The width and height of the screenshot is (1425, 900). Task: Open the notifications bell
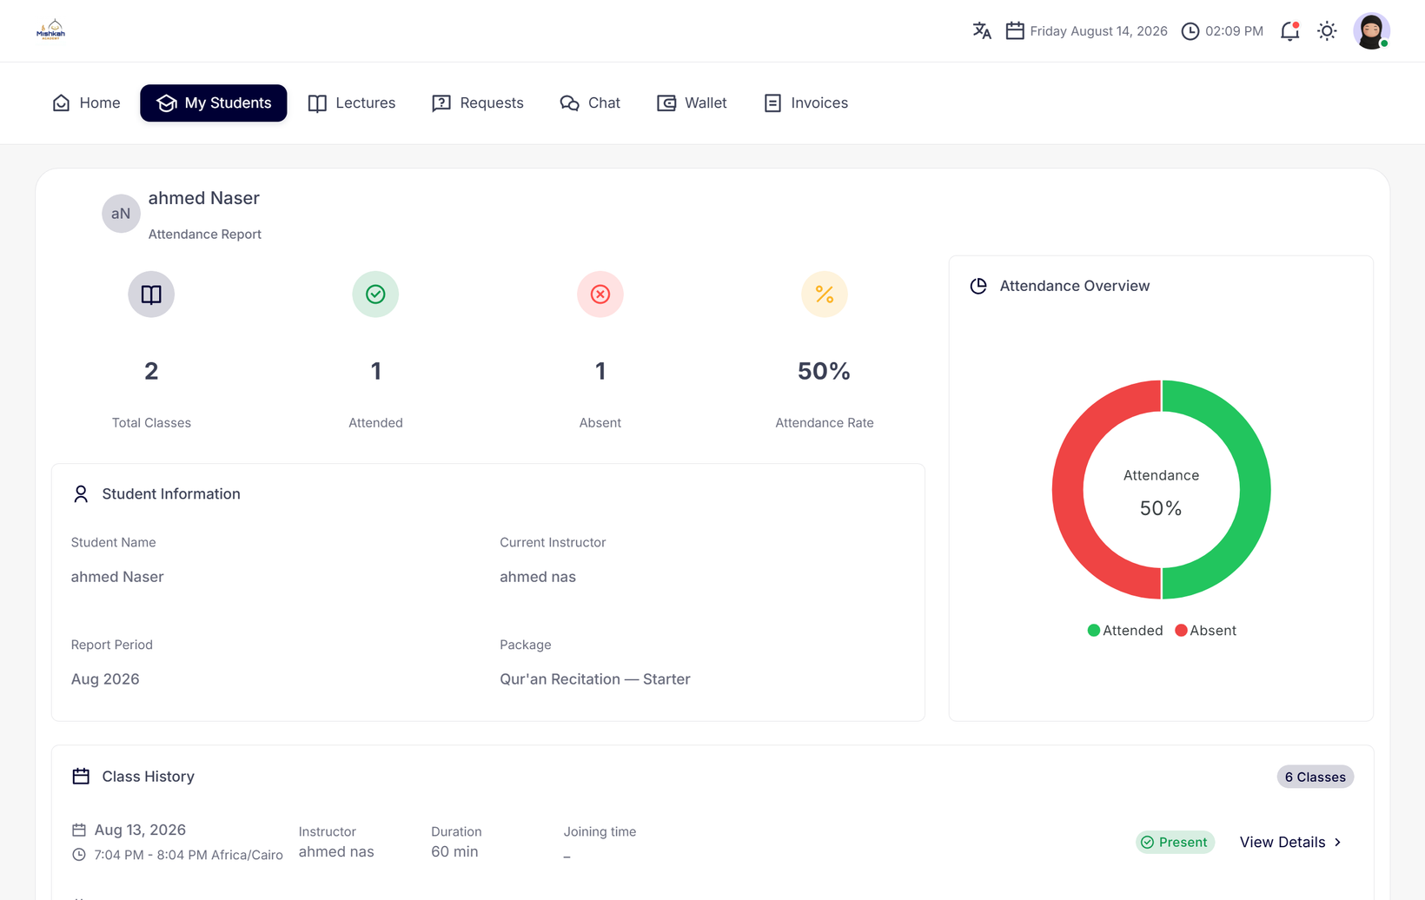[1290, 31]
